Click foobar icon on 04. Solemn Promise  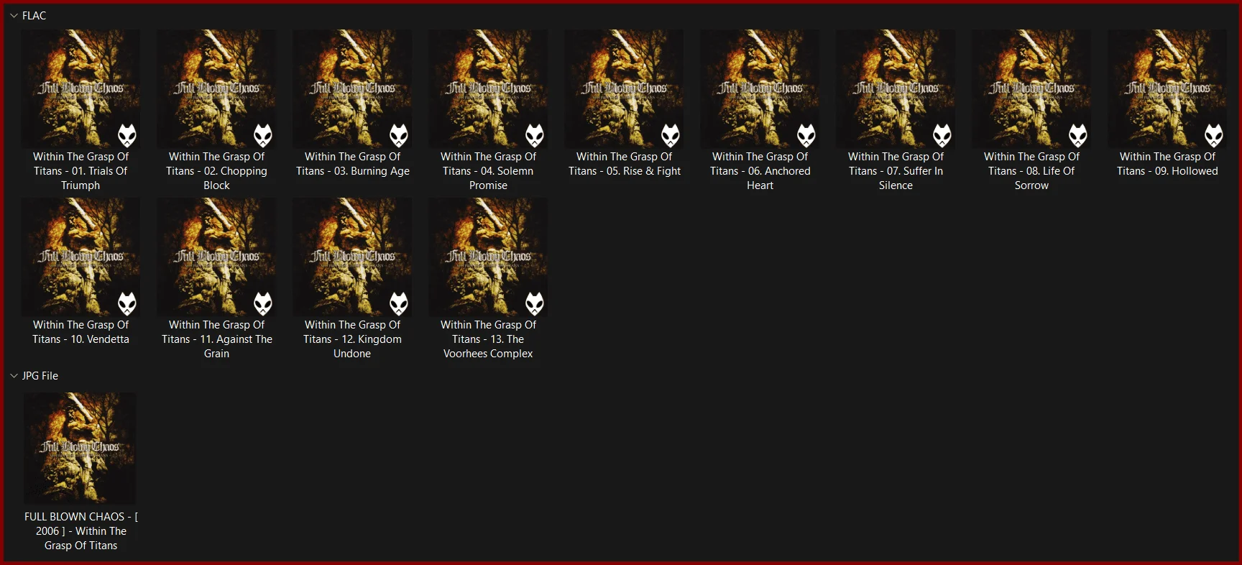(x=535, y=135)
